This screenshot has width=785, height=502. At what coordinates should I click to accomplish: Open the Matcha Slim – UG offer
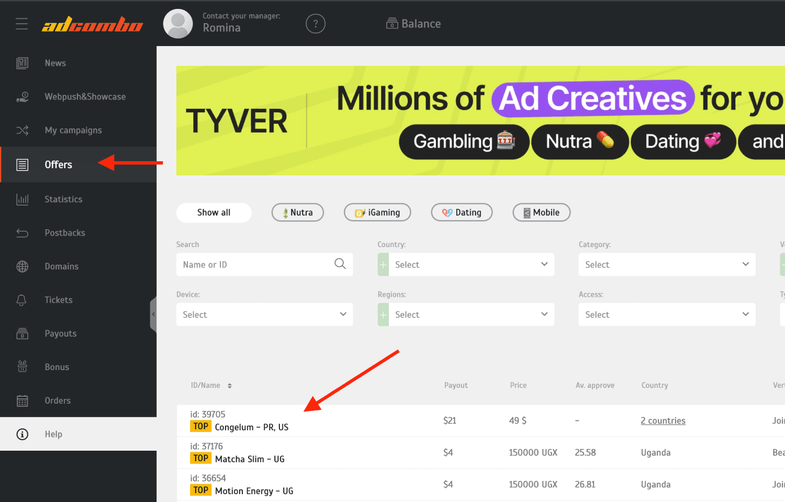point(250,459)
